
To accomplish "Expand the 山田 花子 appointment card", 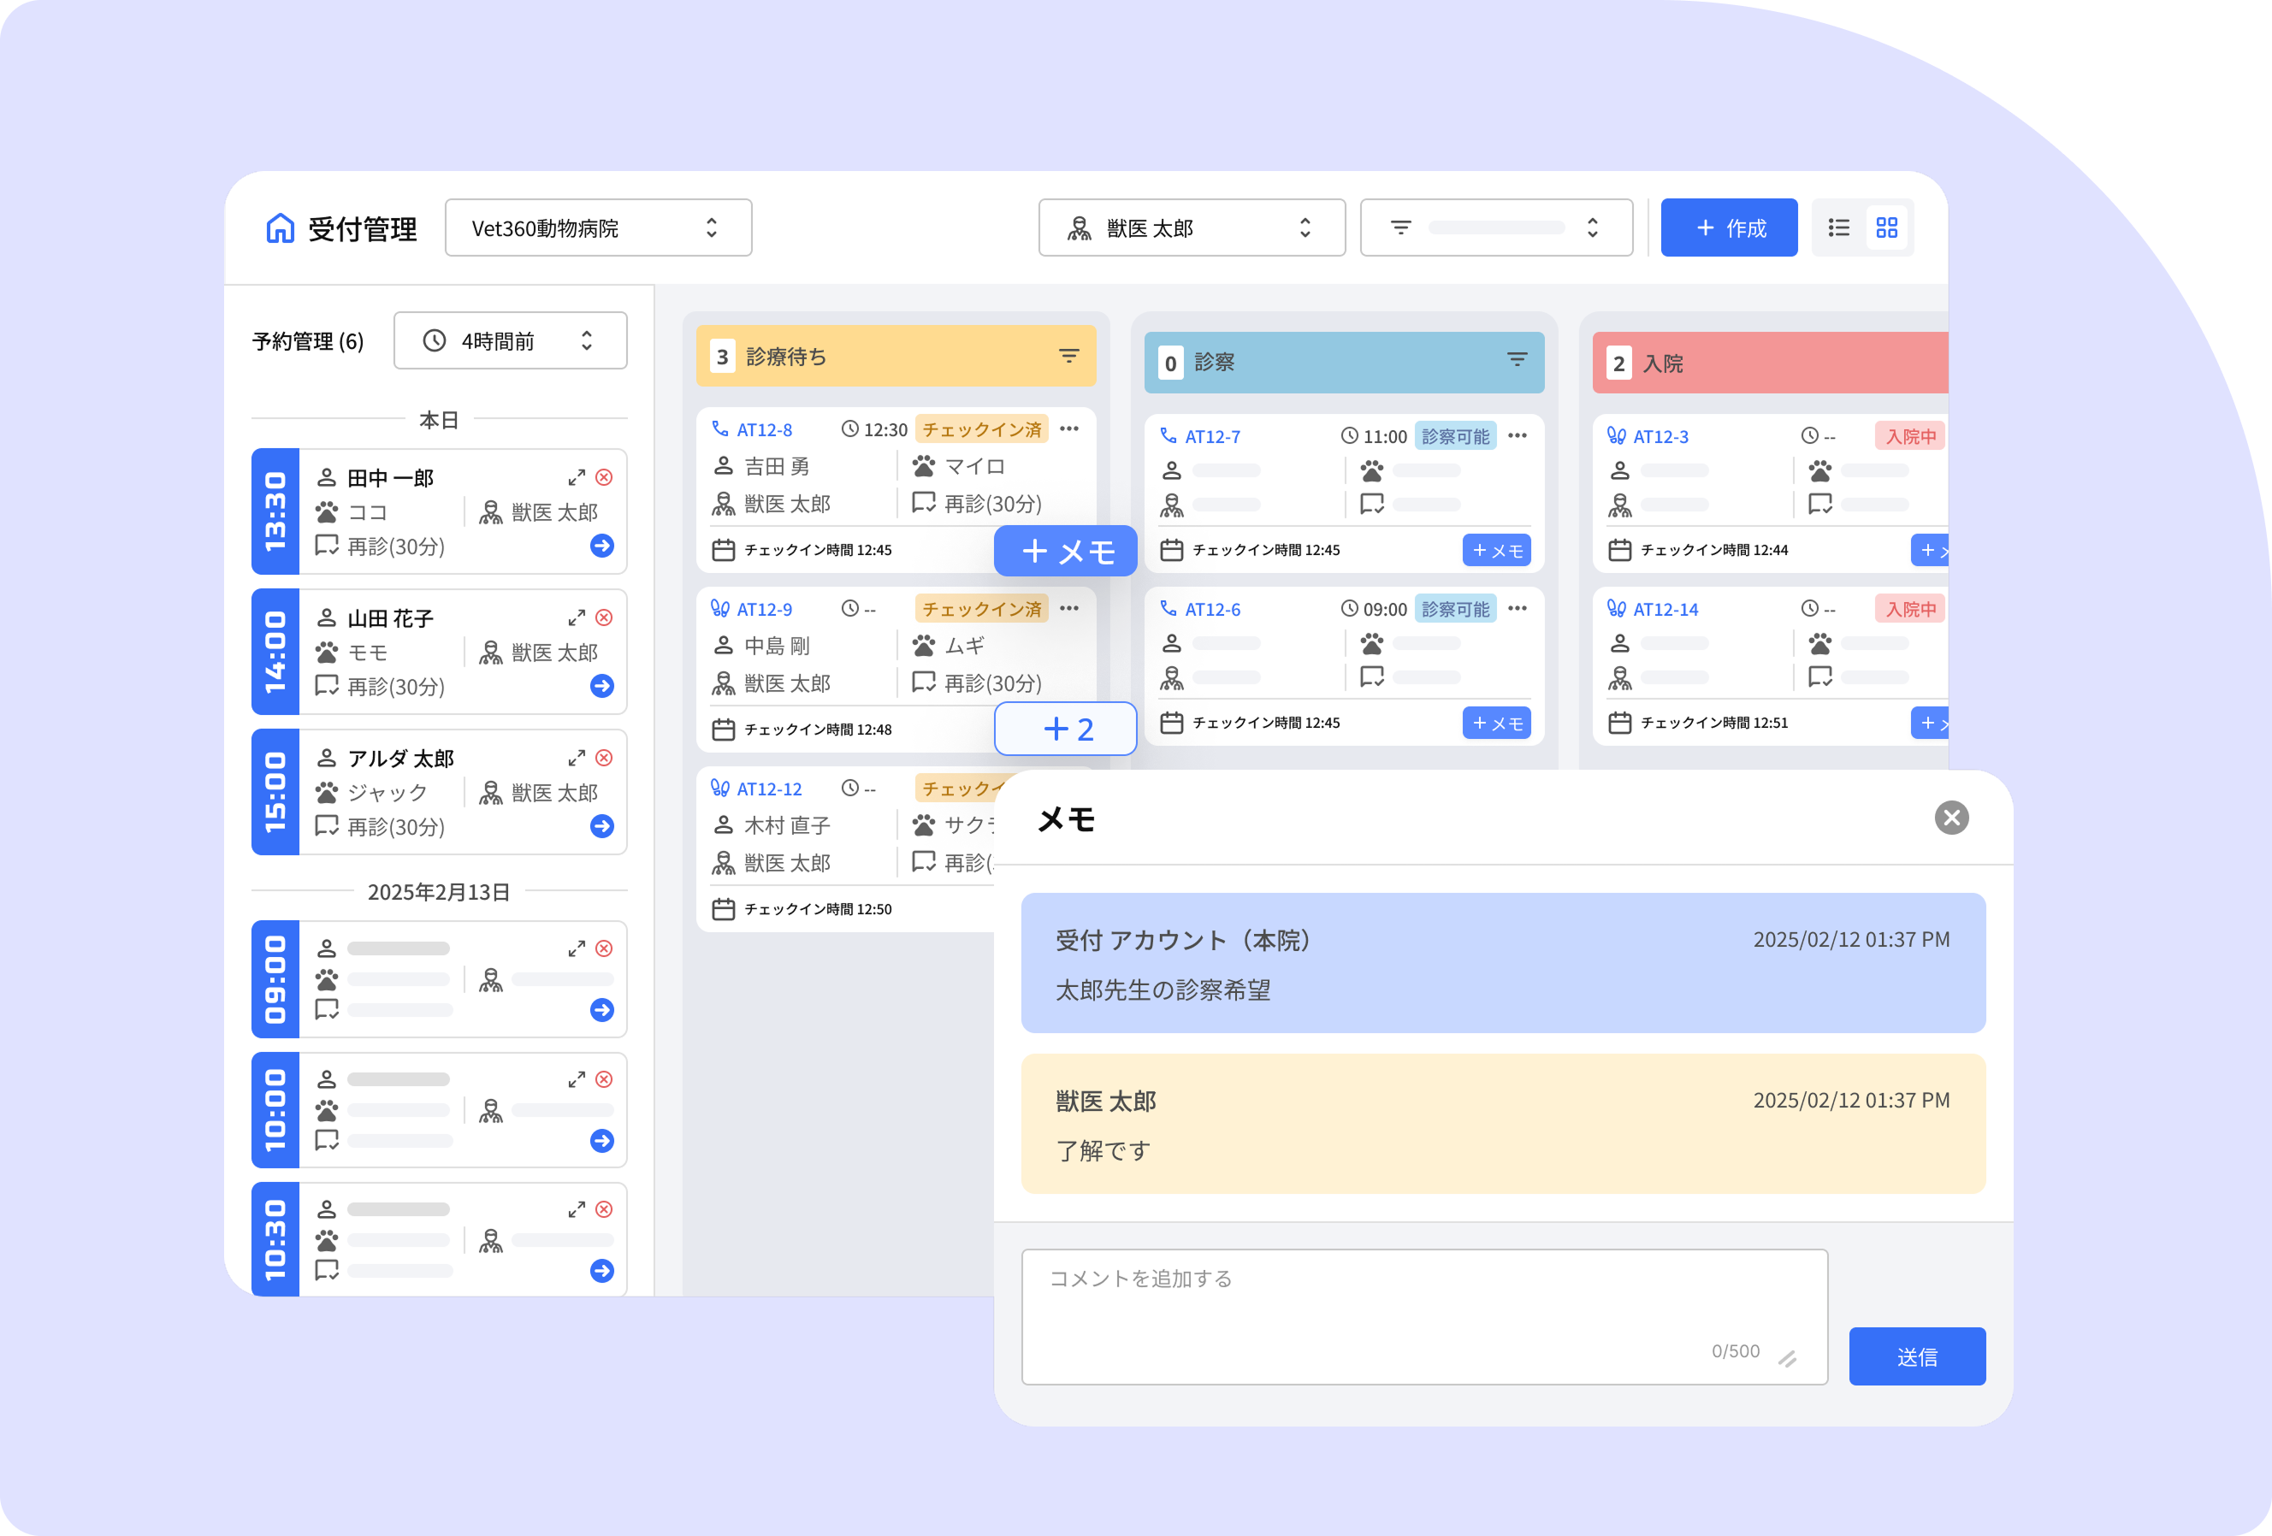I will [x=577, y=617].
